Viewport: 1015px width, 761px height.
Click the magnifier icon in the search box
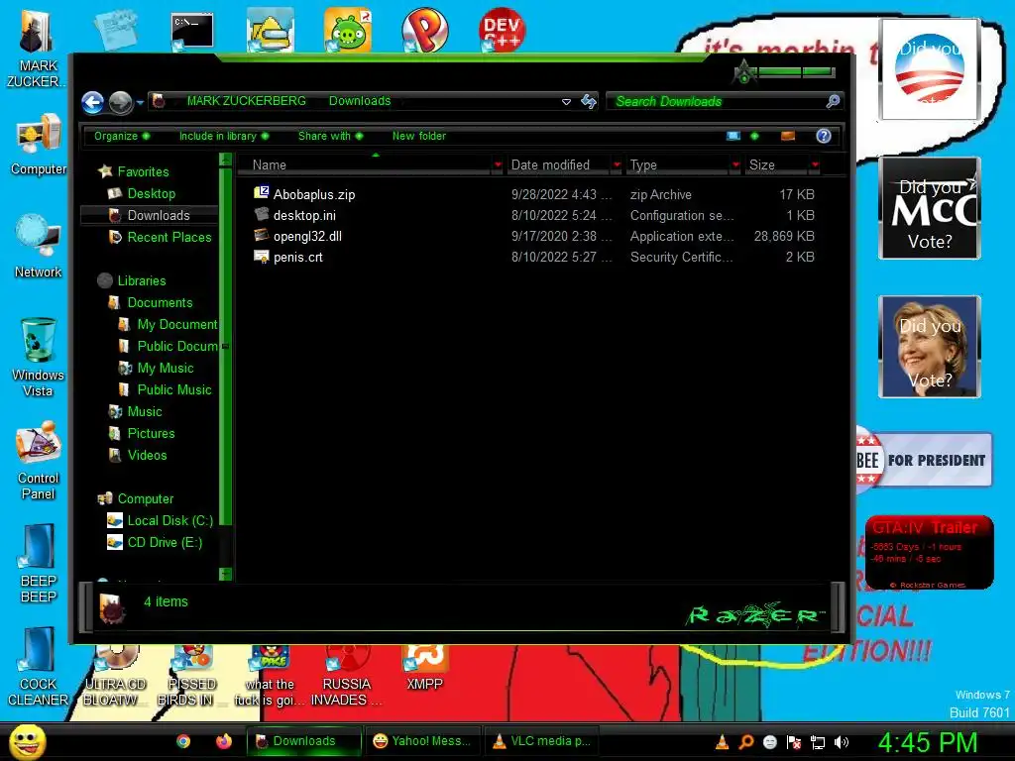pos(833,101)
